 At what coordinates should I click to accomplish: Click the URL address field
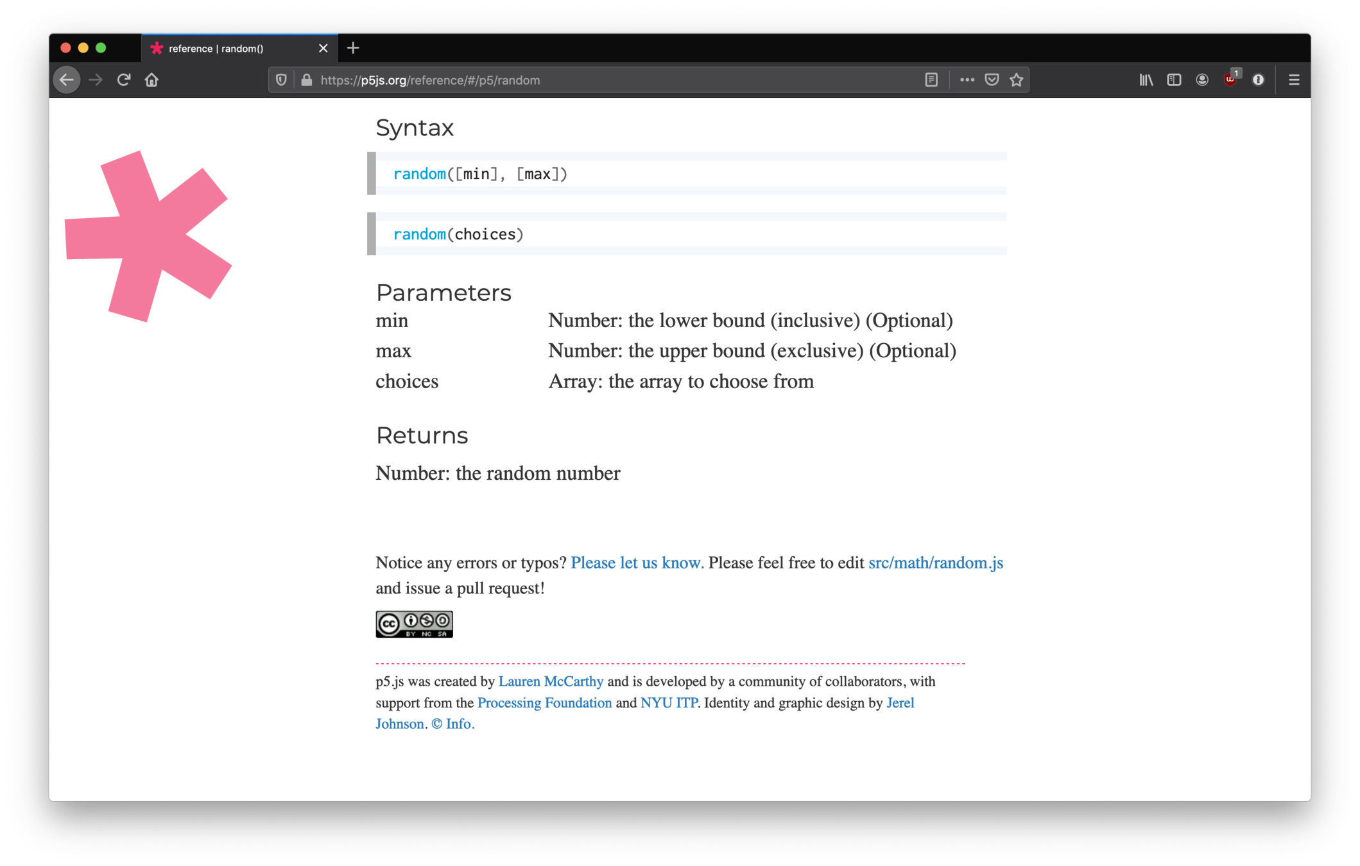578,80
